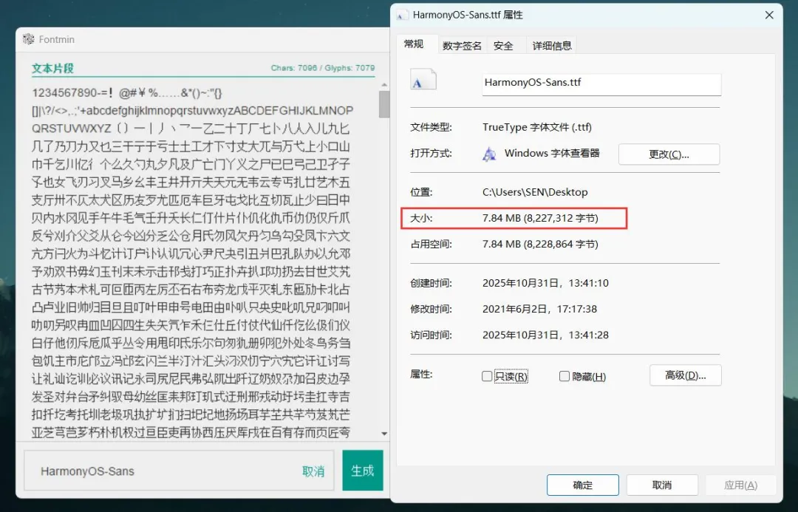Click the font file icon in properties title bar
Viewport: 798px width, 512px height.
tap(402, 15)
